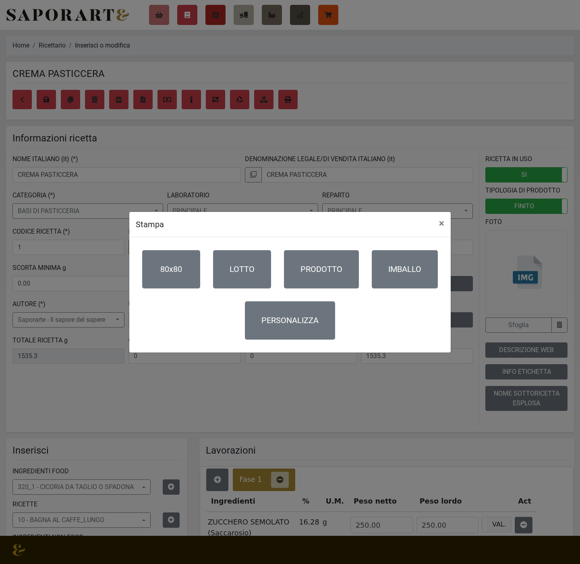
Task: Expand the Autore Saporarte dropdown
Action: (68, 320)
